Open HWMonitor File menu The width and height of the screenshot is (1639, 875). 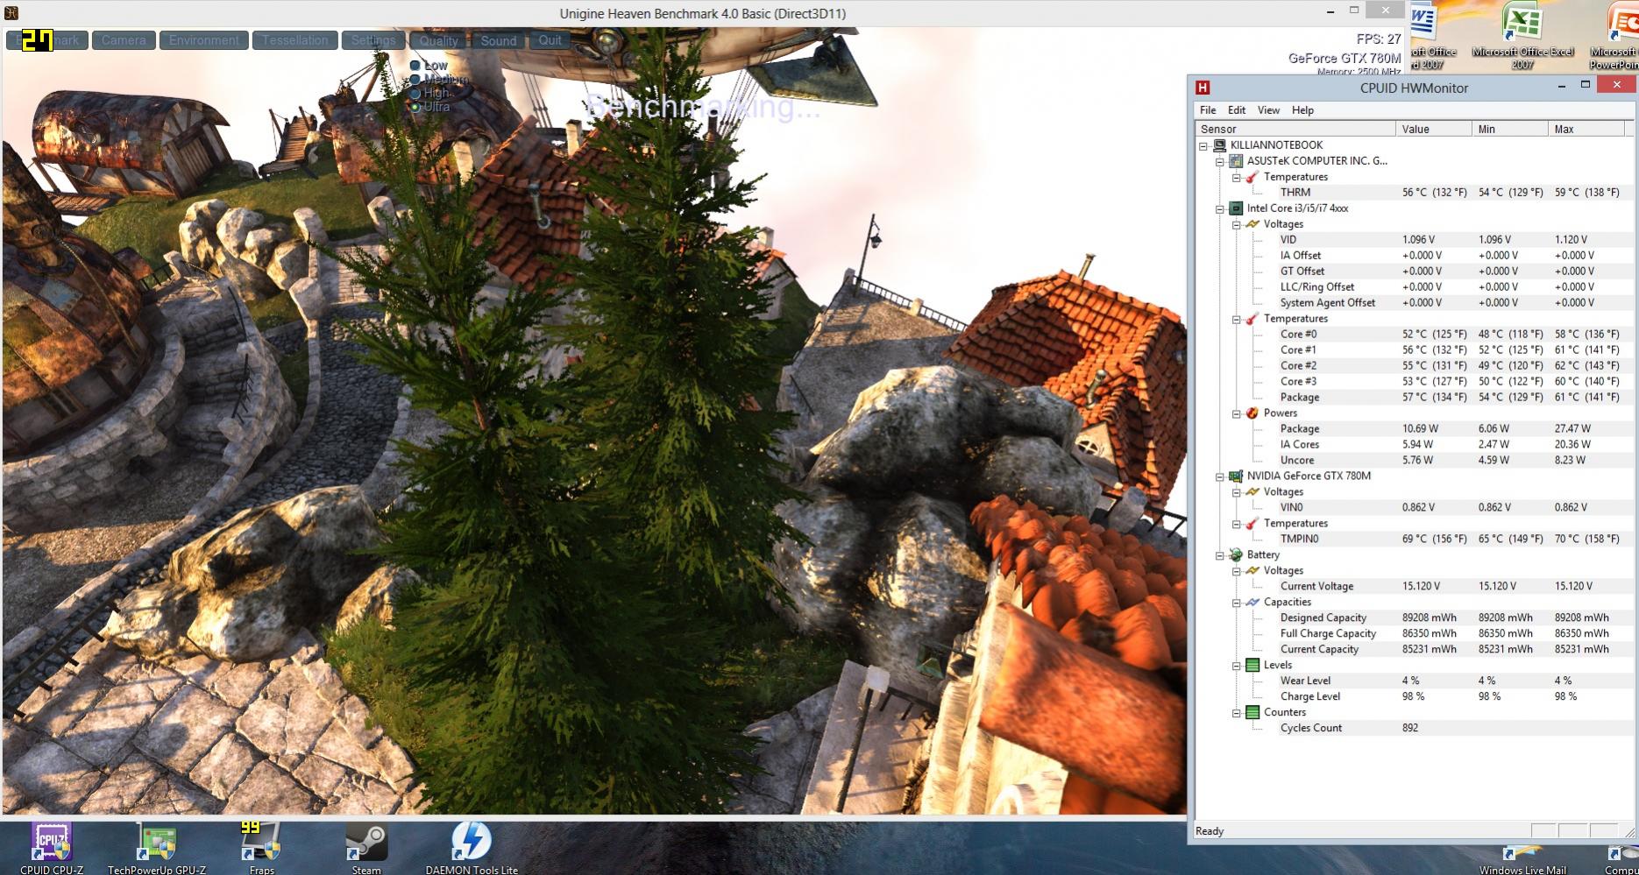click(1208, 110)
